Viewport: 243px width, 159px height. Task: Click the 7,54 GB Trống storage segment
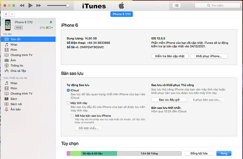149,153
